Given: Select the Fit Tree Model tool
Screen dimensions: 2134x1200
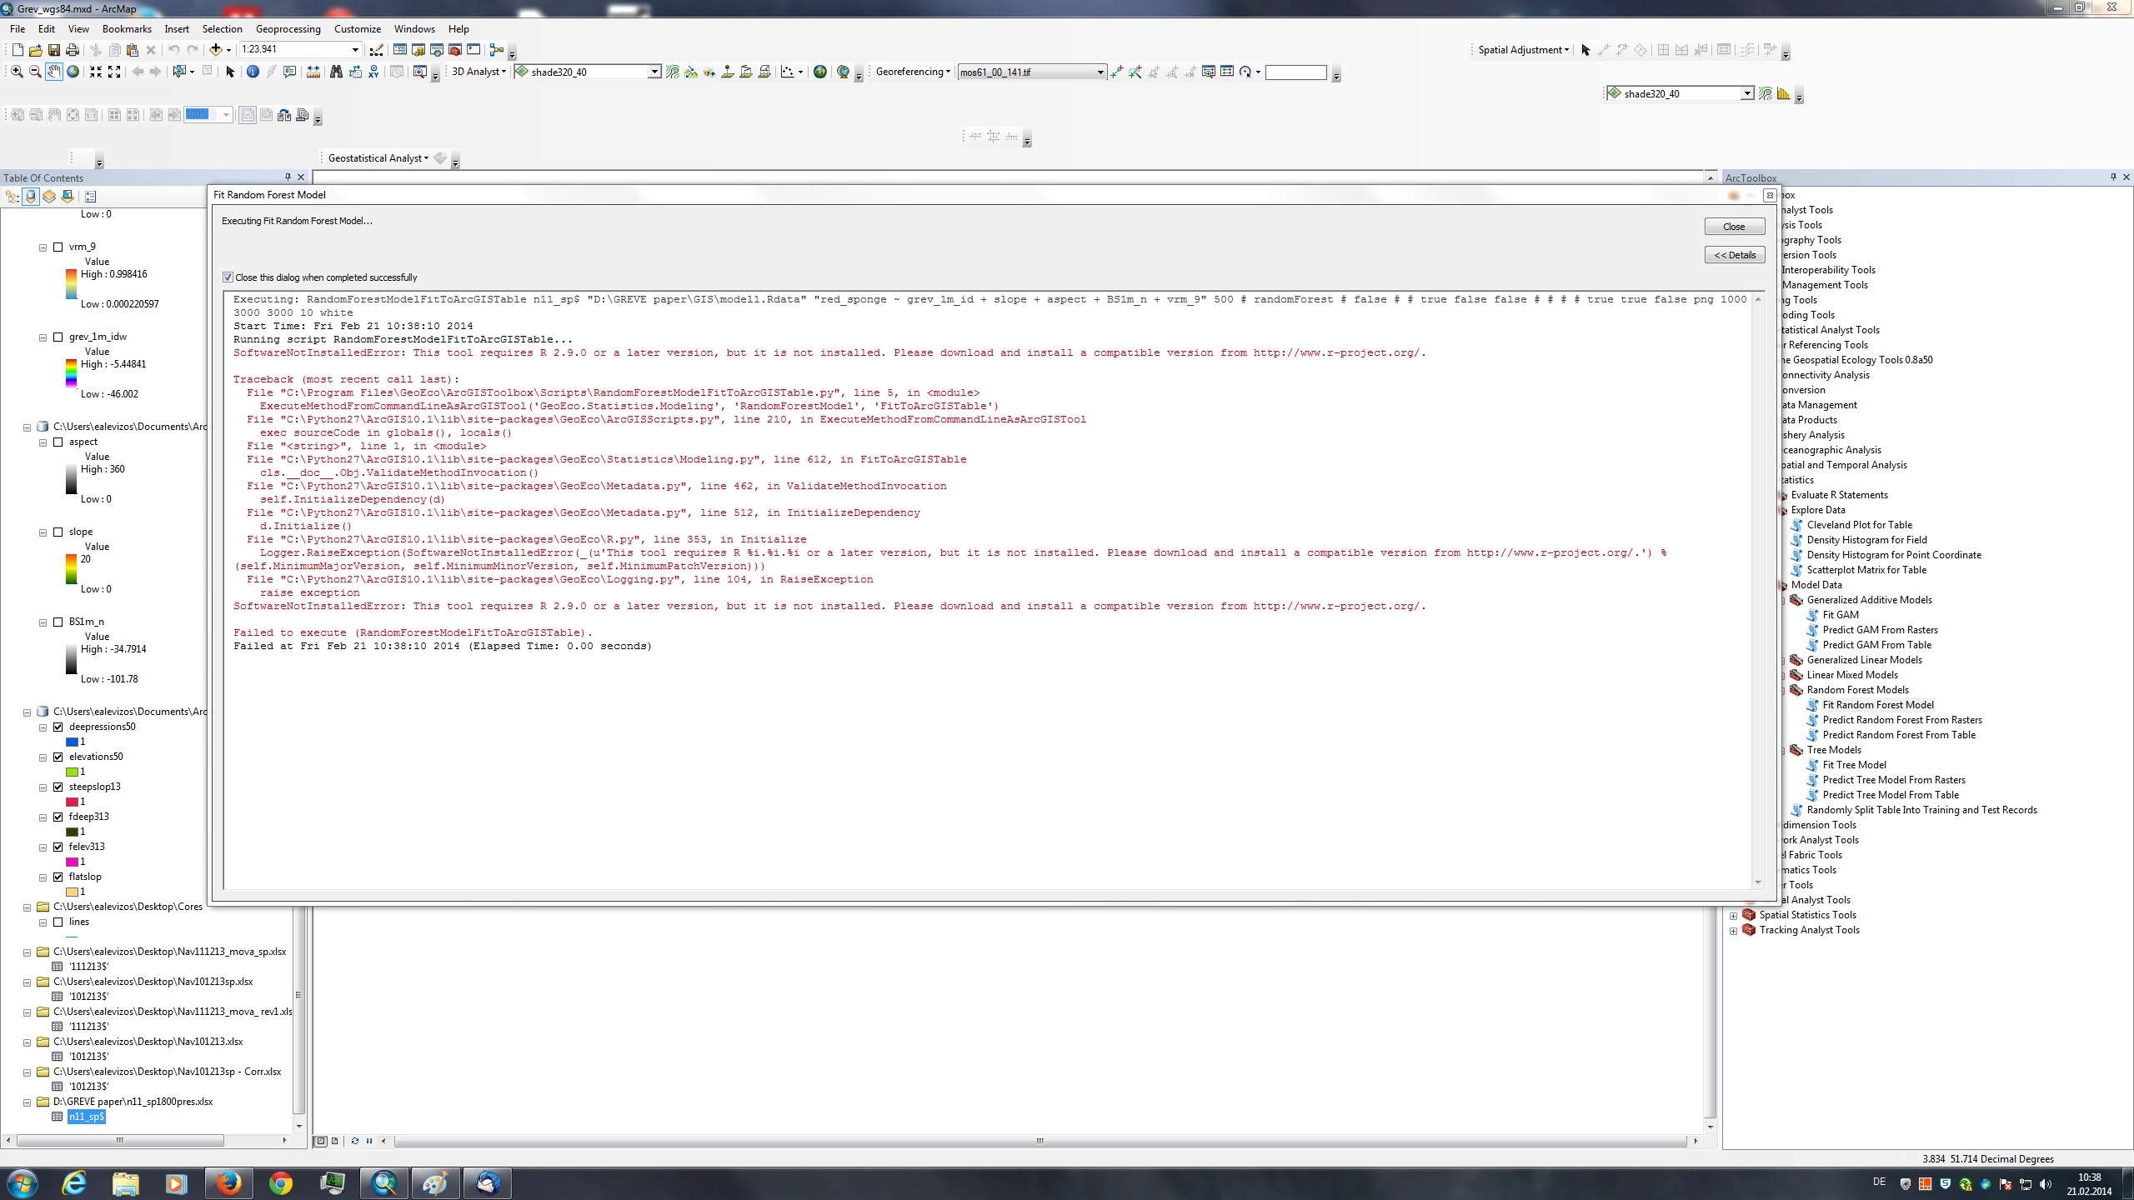Looking at the screenshot, I should tap(1854, 765).
